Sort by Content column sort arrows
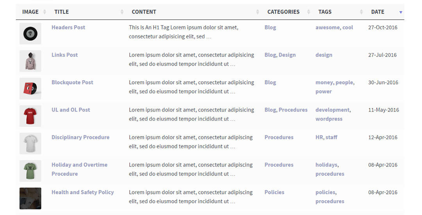This screenshot has height=215, width=422. point(257,12)
